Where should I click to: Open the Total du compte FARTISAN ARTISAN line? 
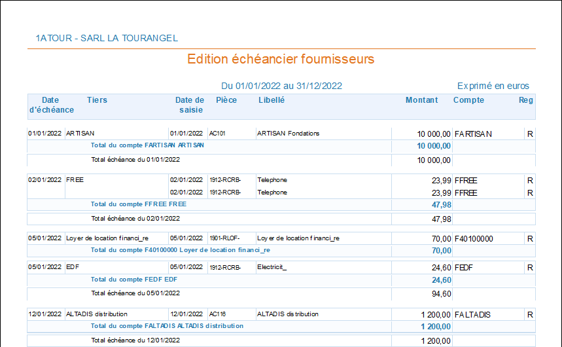pos(147,145)
